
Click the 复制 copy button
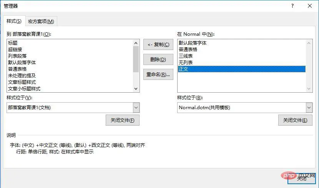(x=158, y=45)
